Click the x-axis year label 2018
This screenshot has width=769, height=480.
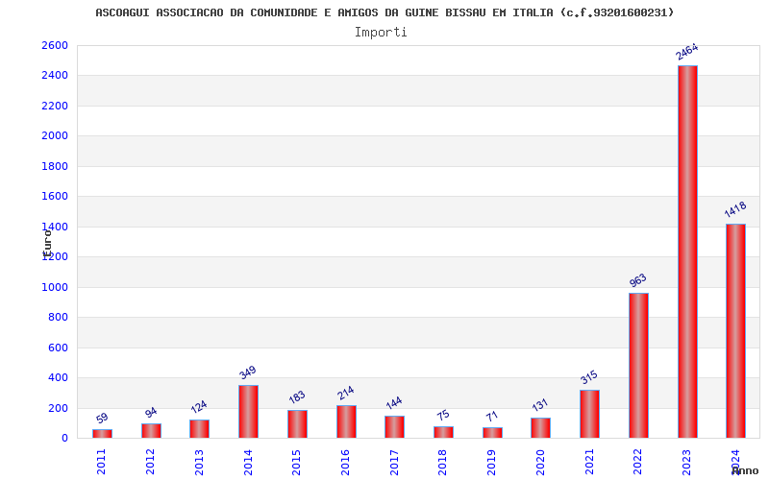(x=442, y=462)
